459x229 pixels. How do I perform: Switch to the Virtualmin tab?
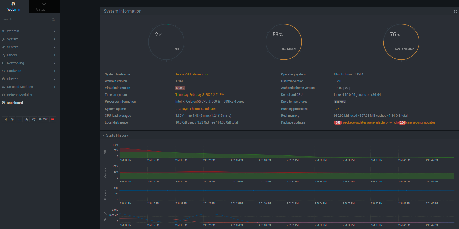(44, 7)
